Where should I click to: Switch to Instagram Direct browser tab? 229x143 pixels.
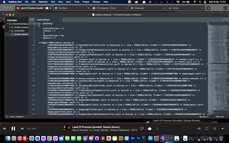click(x=110, y=8)
